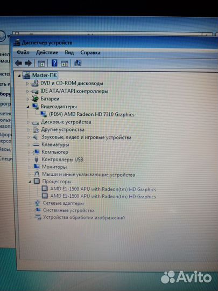Click the Forward arrow toolbar icon
218x291 pixels.
[x=28, y=63]
